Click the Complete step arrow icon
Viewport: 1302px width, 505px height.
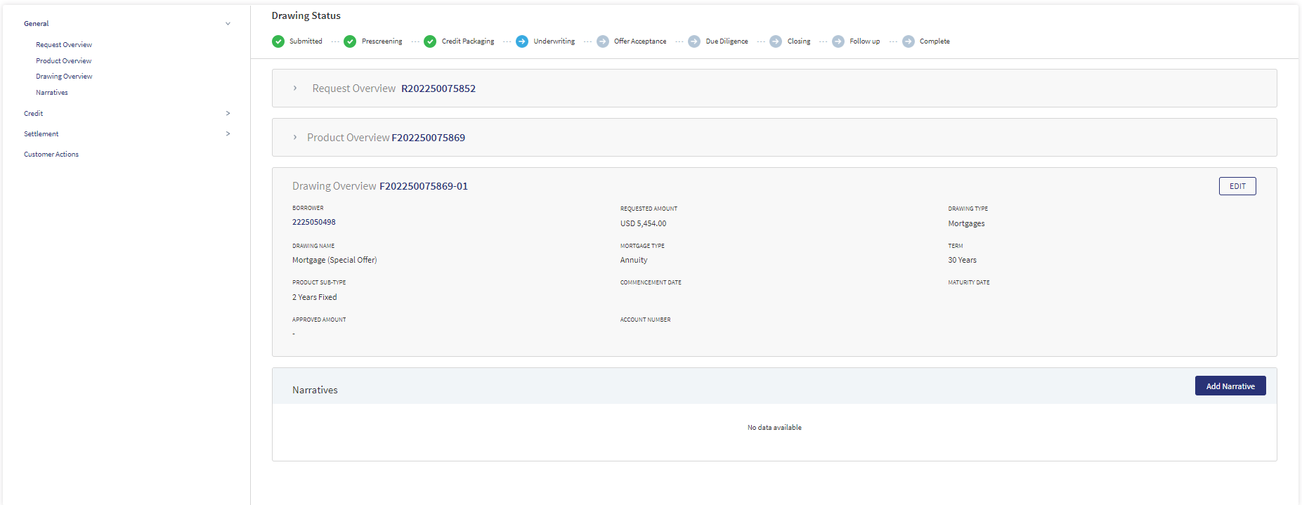point(909,41)
